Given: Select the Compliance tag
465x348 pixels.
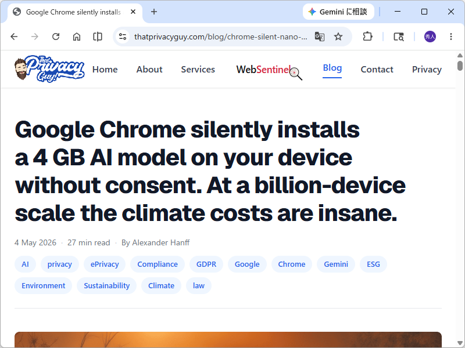Looking at the screenshot, I should click(158, 264).
